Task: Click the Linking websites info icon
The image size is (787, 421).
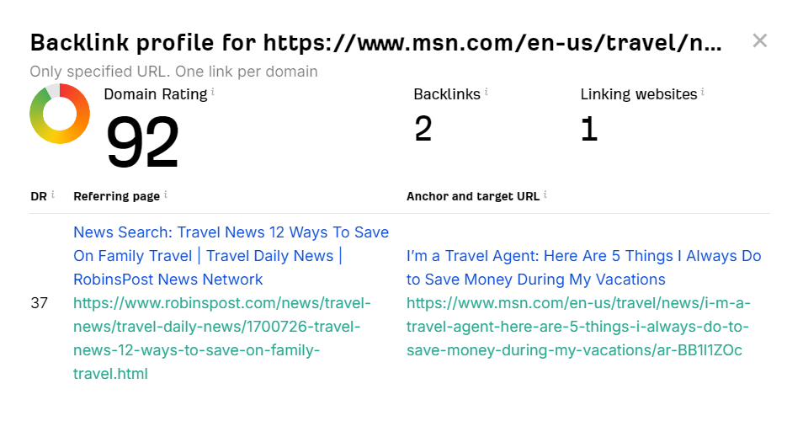Action: tap(703, 92)
